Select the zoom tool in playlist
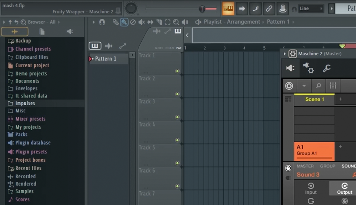 point(176,22)
